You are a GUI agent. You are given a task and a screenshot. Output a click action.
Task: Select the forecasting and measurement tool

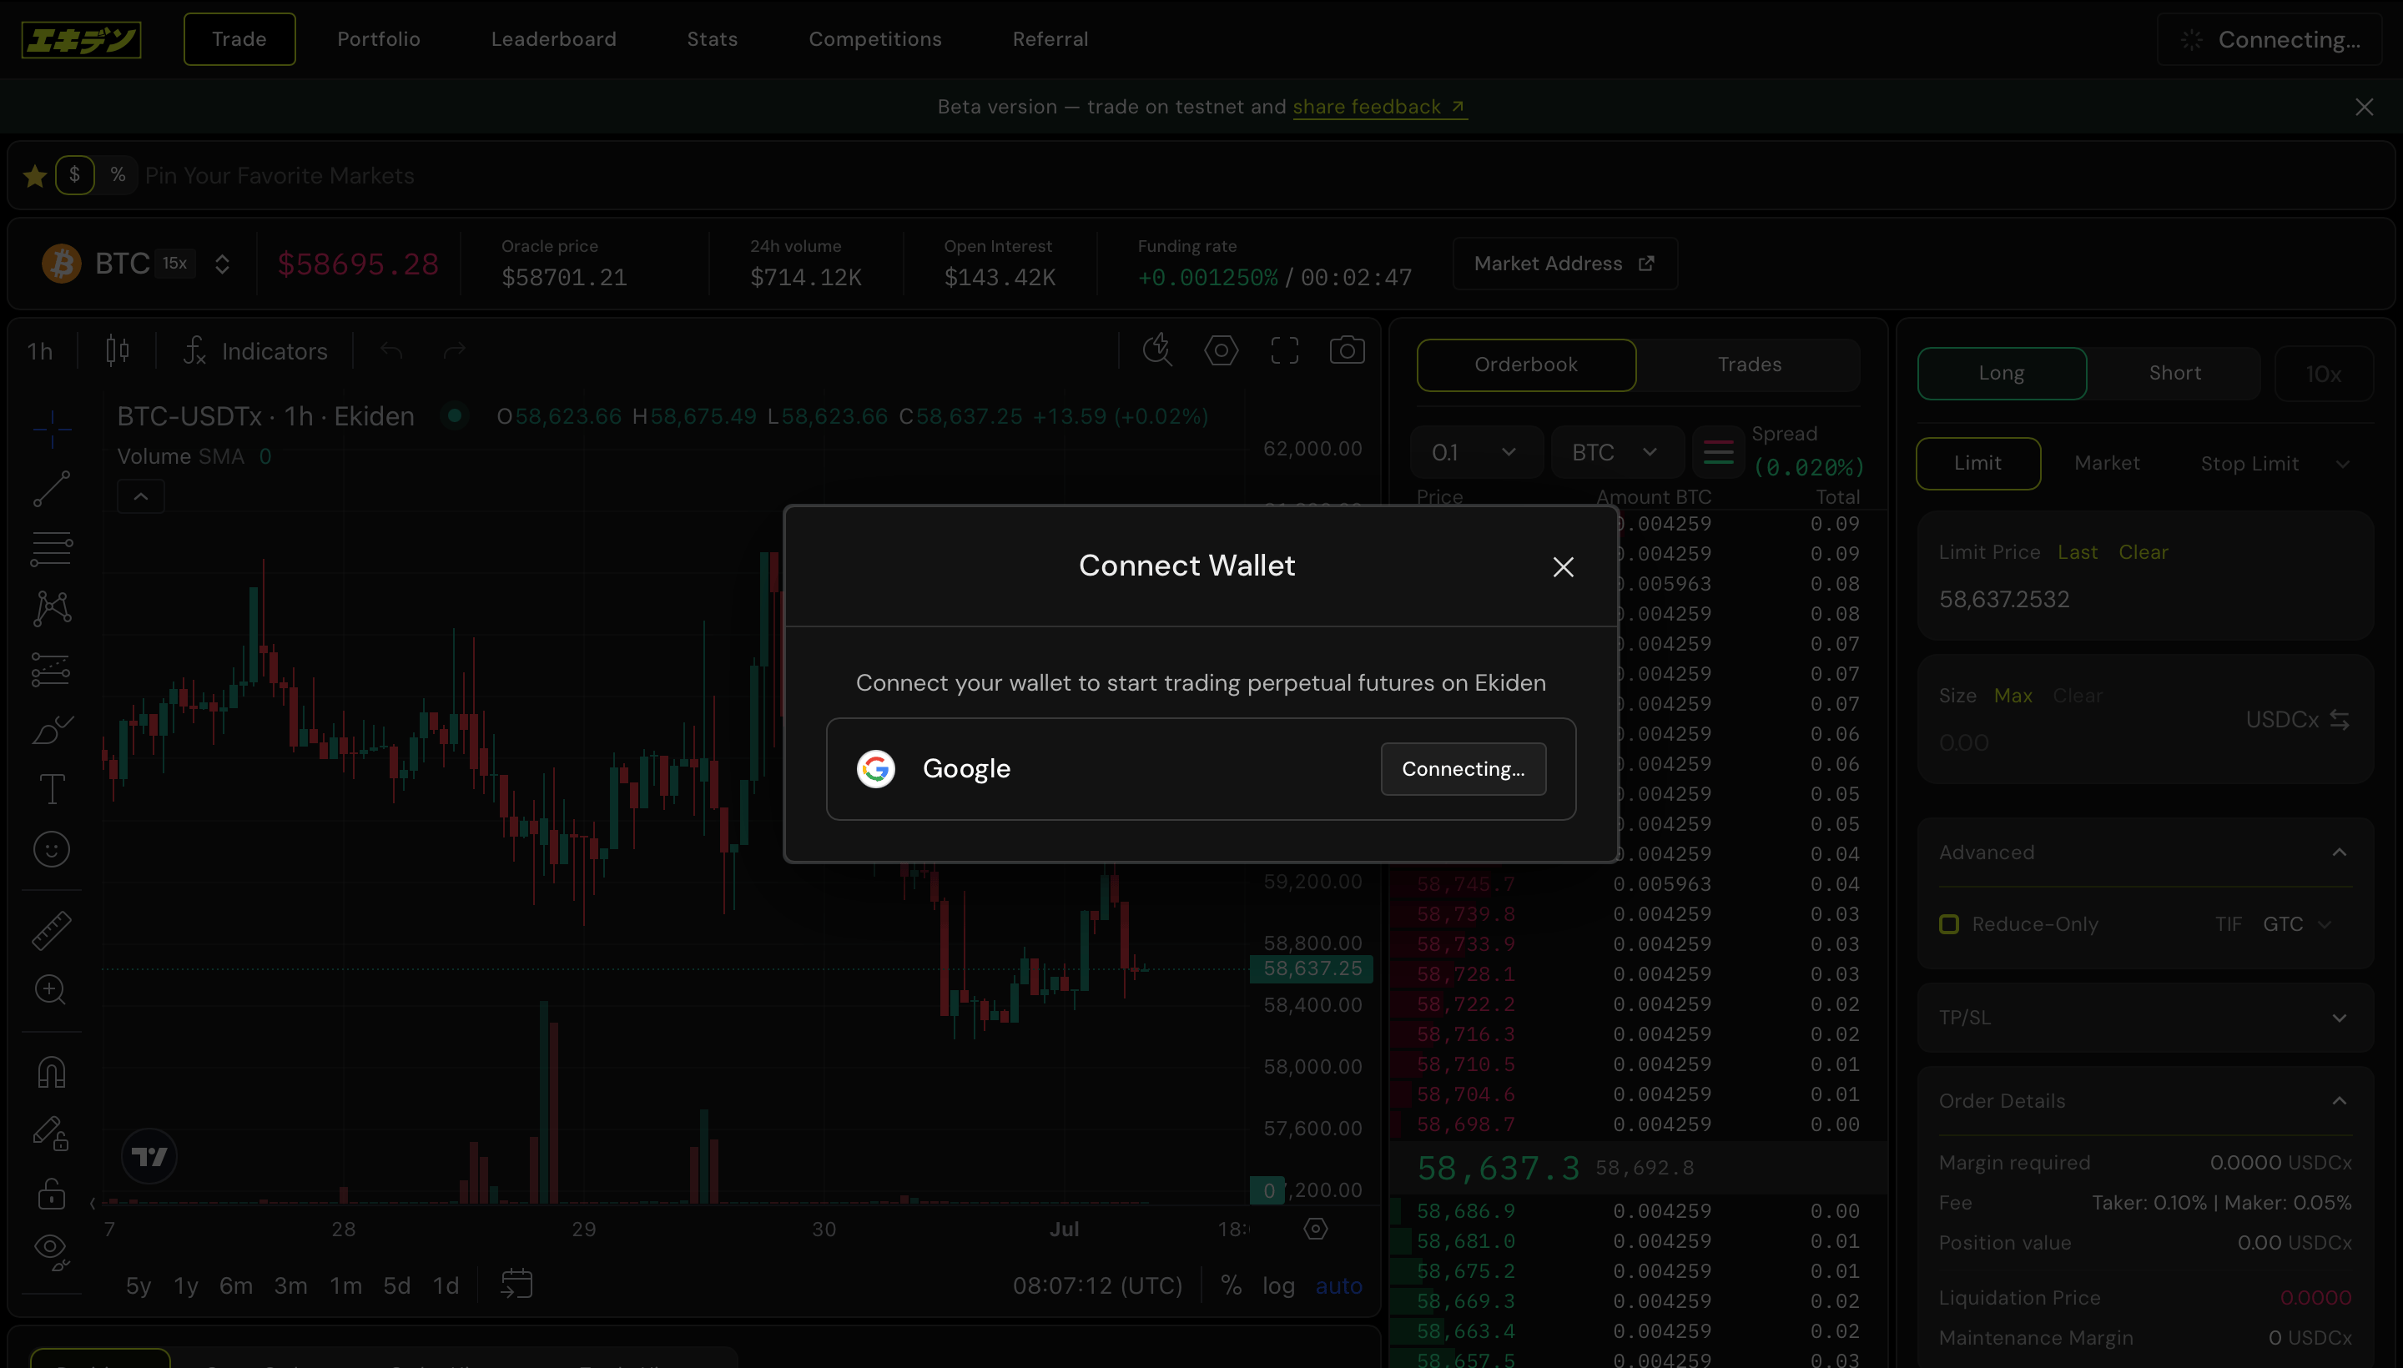[x=52, y=670]
